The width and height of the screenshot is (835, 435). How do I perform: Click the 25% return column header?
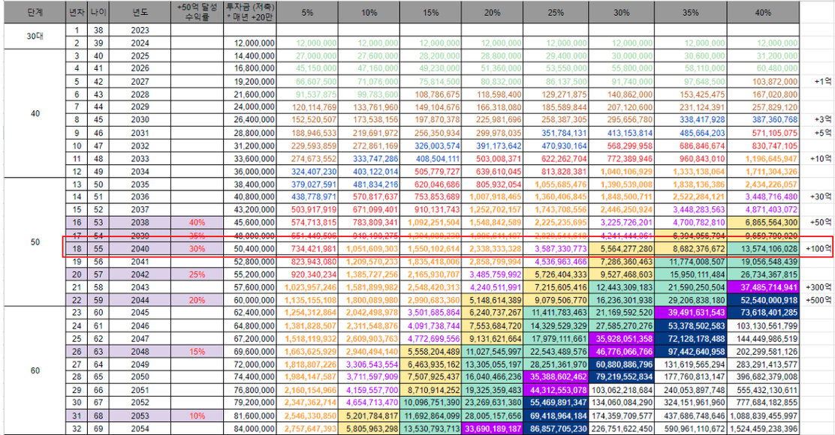tap(555, 12)
